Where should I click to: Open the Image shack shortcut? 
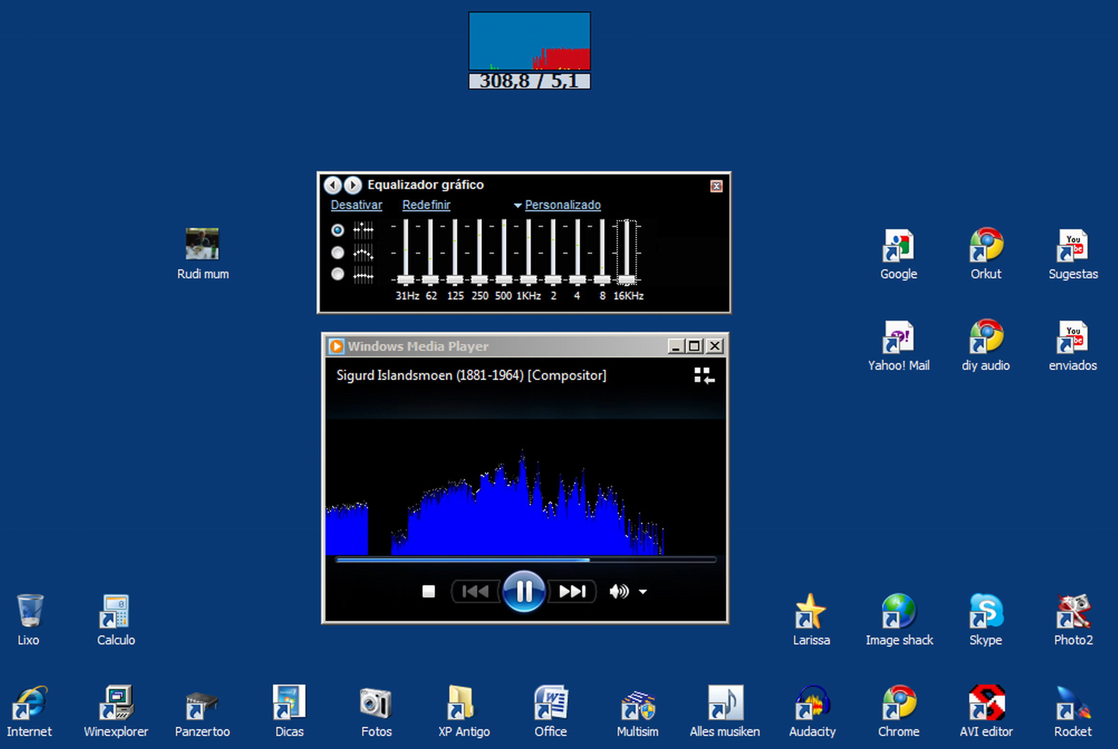(899, 611)
